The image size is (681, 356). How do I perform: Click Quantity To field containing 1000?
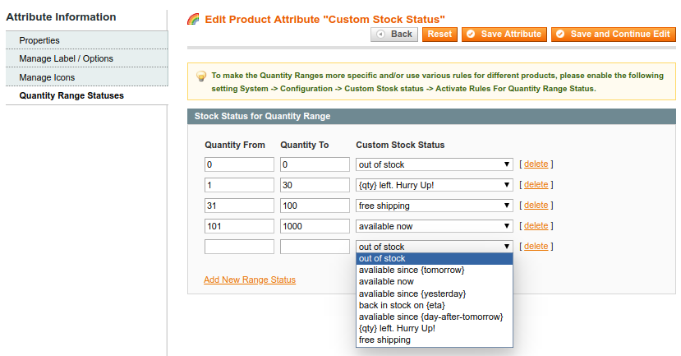(x=315, y=226)
